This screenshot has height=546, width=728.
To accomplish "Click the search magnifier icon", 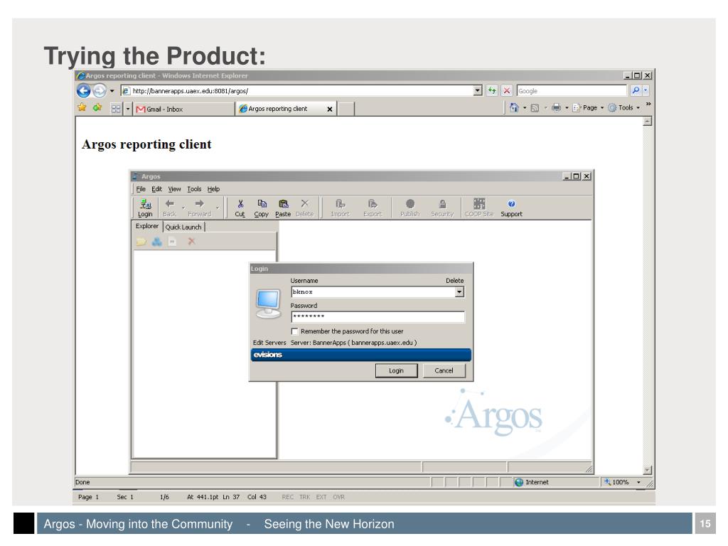I will pos(636,90).
